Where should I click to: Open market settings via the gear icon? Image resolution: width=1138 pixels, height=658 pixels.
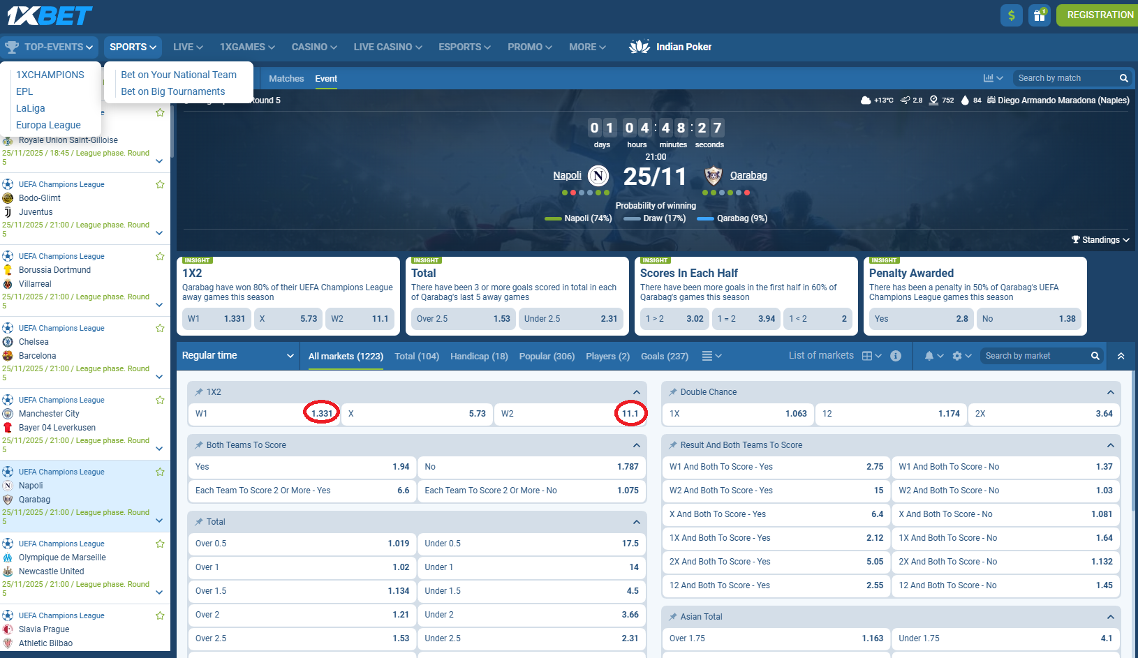[x=958, y=356]
